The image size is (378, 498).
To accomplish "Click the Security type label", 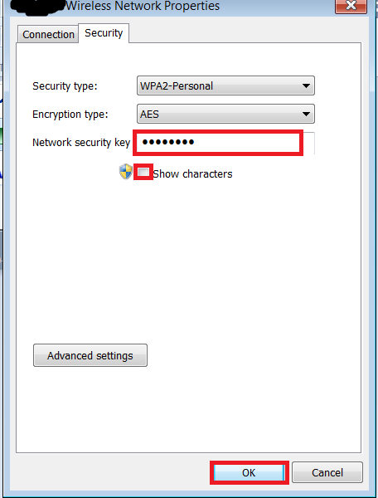I will (65, 86).
